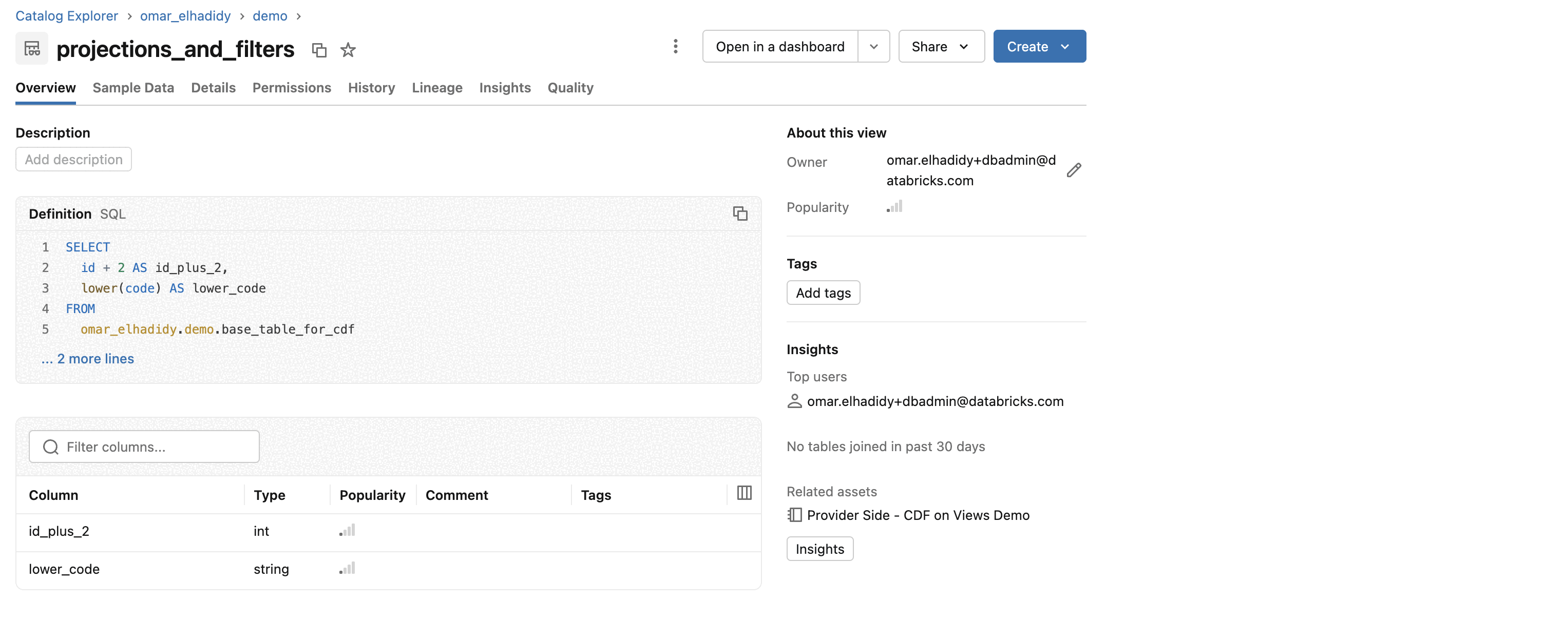
Task: Click id + 2 AS id_plus_2 on line 2
Action: (x=154, y=267)
